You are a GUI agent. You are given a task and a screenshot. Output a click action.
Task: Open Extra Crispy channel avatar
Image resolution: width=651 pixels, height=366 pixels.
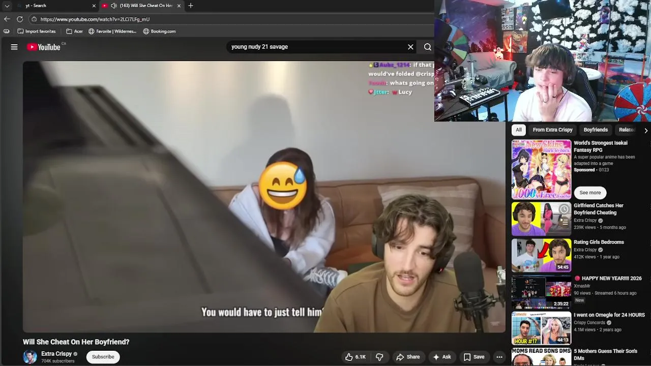coord(30,357)
